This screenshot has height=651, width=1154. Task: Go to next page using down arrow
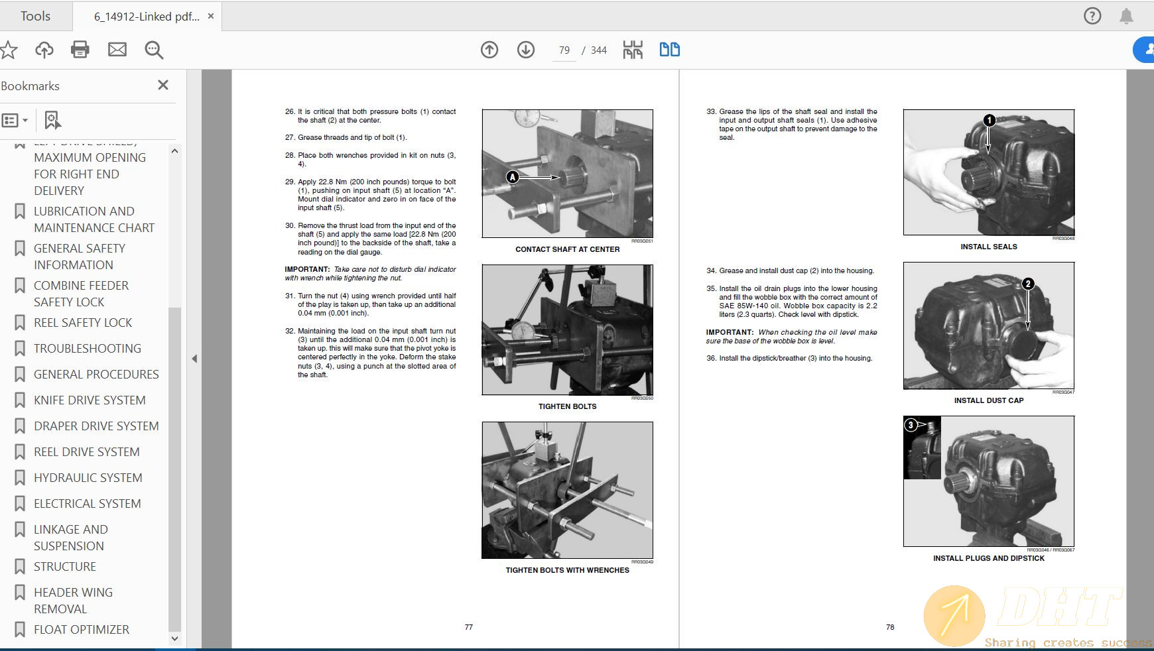click(526, 50)
